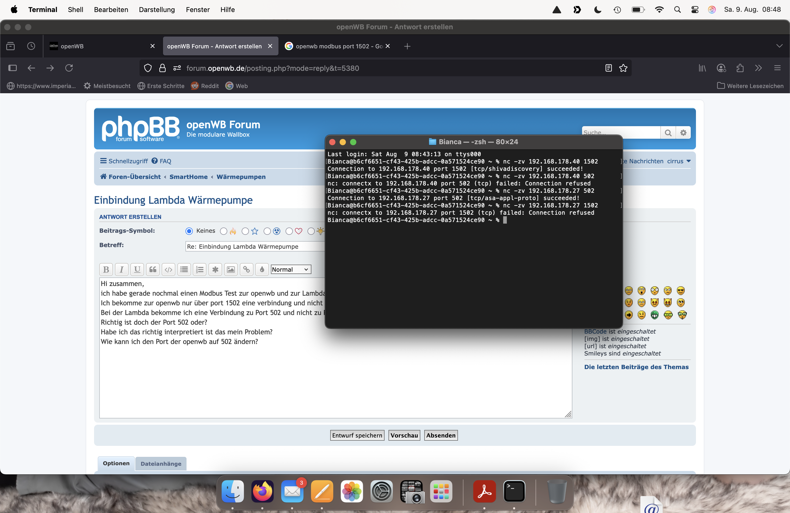Expand the cirrus user menu dropdown
Viewport: 790px width, 513px height.
point(679,161)
